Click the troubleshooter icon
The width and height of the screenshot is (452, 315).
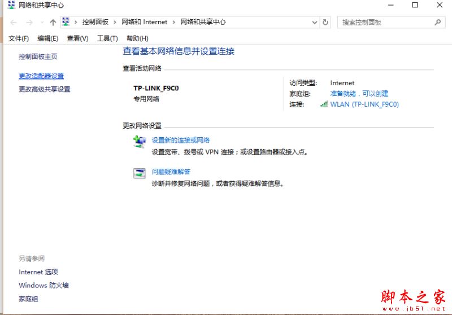coord(140,173)
